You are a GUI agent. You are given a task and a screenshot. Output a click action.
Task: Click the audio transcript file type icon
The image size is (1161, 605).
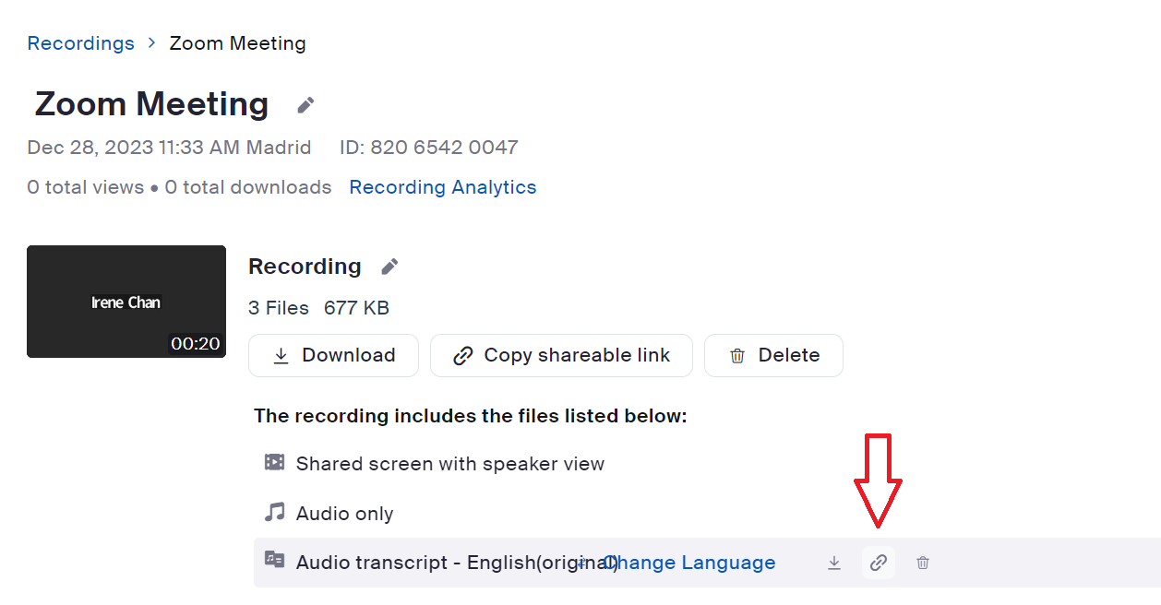point(274,559)
